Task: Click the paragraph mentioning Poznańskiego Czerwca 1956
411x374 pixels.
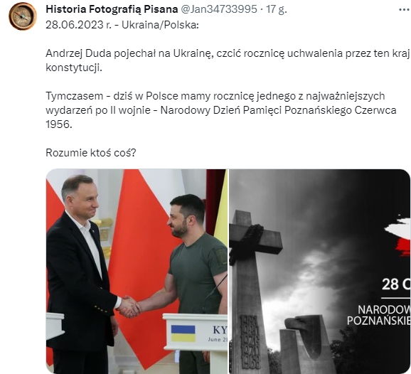Action: pos(221,110)
